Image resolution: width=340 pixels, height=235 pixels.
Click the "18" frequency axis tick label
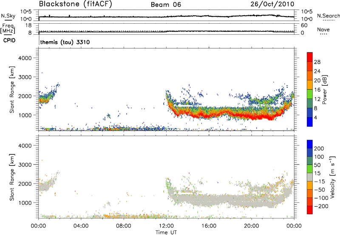(28, 25)
